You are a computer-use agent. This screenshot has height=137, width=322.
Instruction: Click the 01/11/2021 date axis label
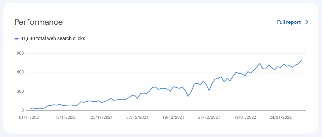coord(30,117)
